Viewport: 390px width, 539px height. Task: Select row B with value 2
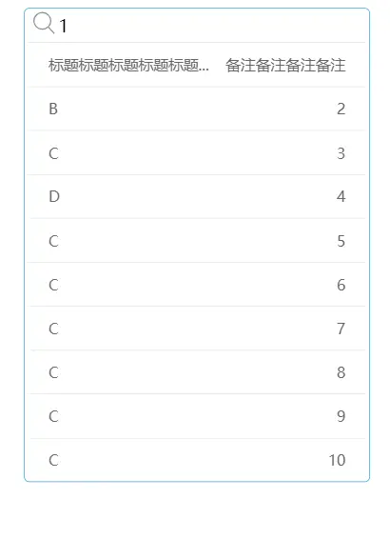197,109
